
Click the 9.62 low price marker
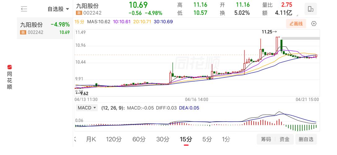click(x=82, y=94)
